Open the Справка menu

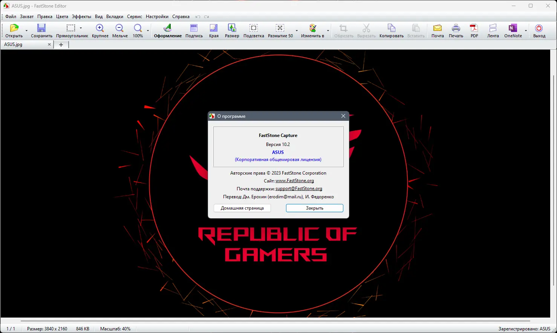[181, 17]
